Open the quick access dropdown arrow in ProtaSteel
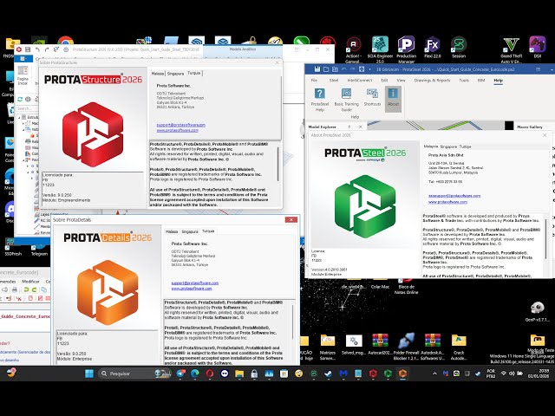The width and height of the screenshot is (555, 416). (370, 69)
